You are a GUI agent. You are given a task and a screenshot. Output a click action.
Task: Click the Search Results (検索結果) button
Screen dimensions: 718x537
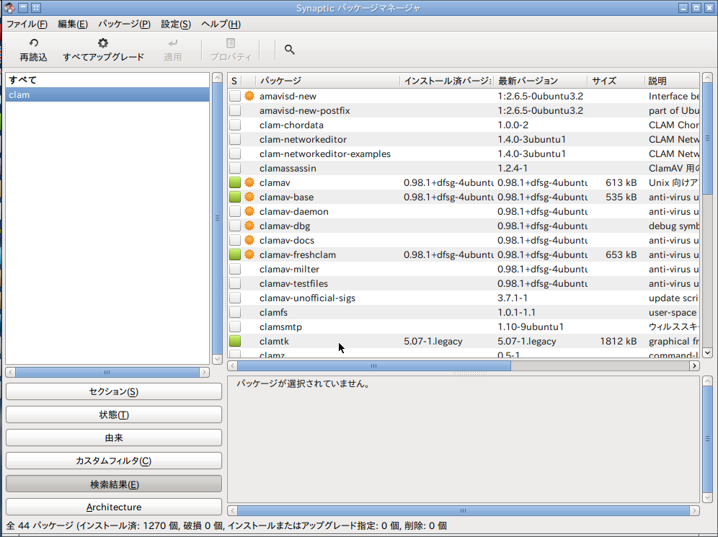click(114, 484)
